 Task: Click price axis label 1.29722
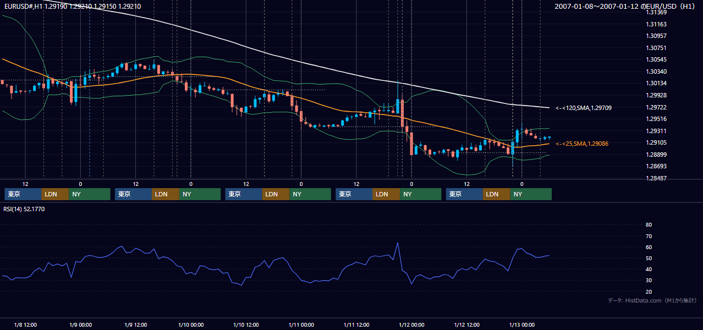coord(656,107)
